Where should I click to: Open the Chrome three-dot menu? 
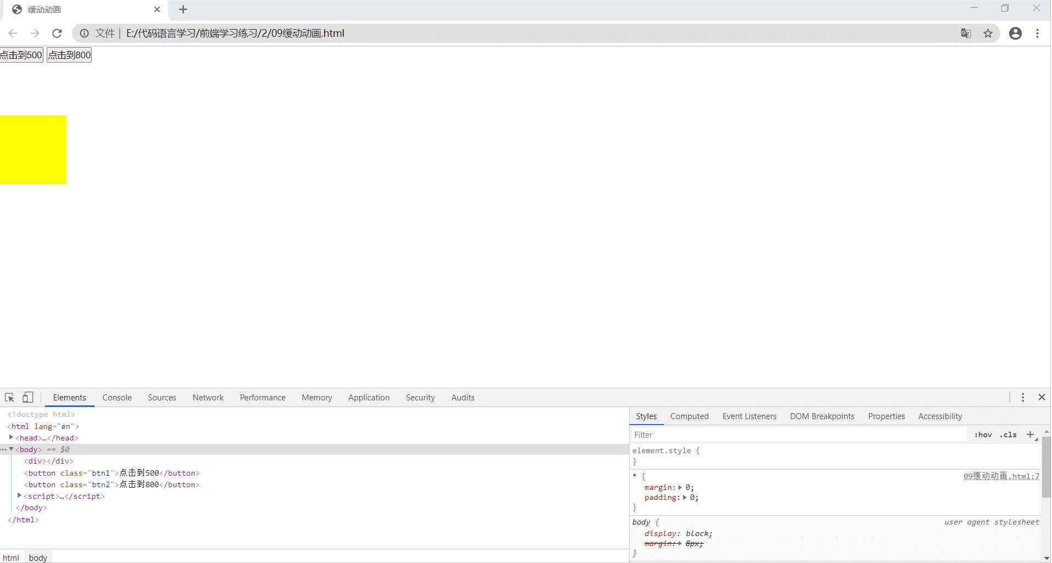pyautogui.click(x=1037, y=34)
